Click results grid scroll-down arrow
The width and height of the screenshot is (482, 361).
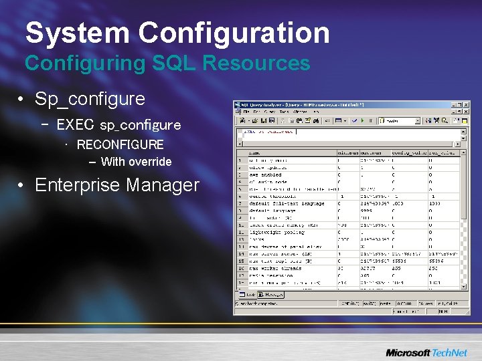(x=463, y=286)
